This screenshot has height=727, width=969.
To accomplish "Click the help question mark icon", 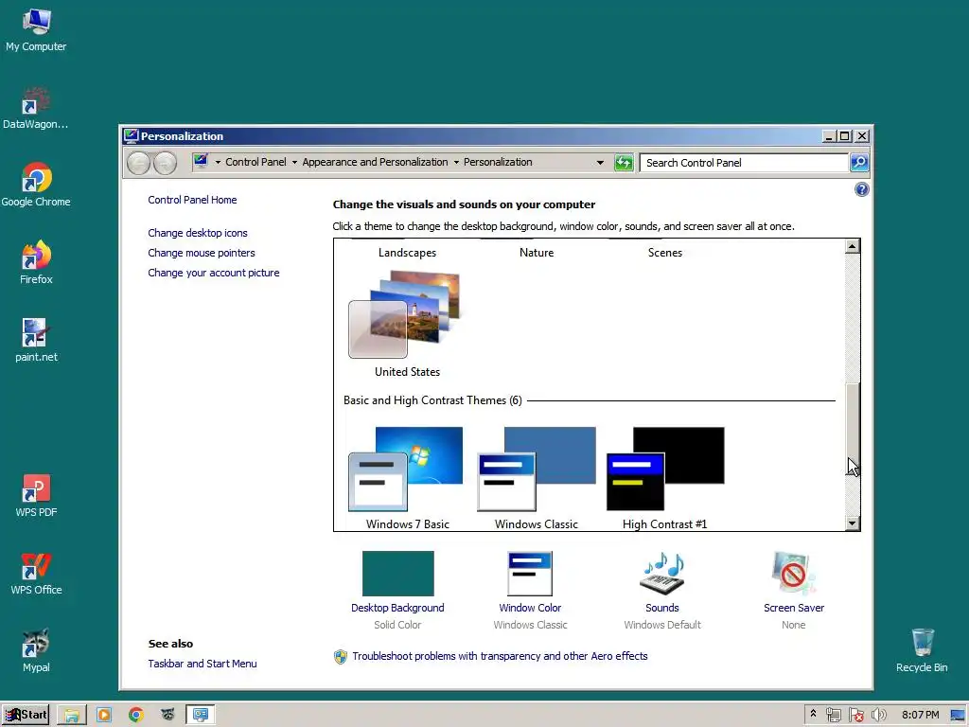I will pyautogui.click(x=861, y=189).
